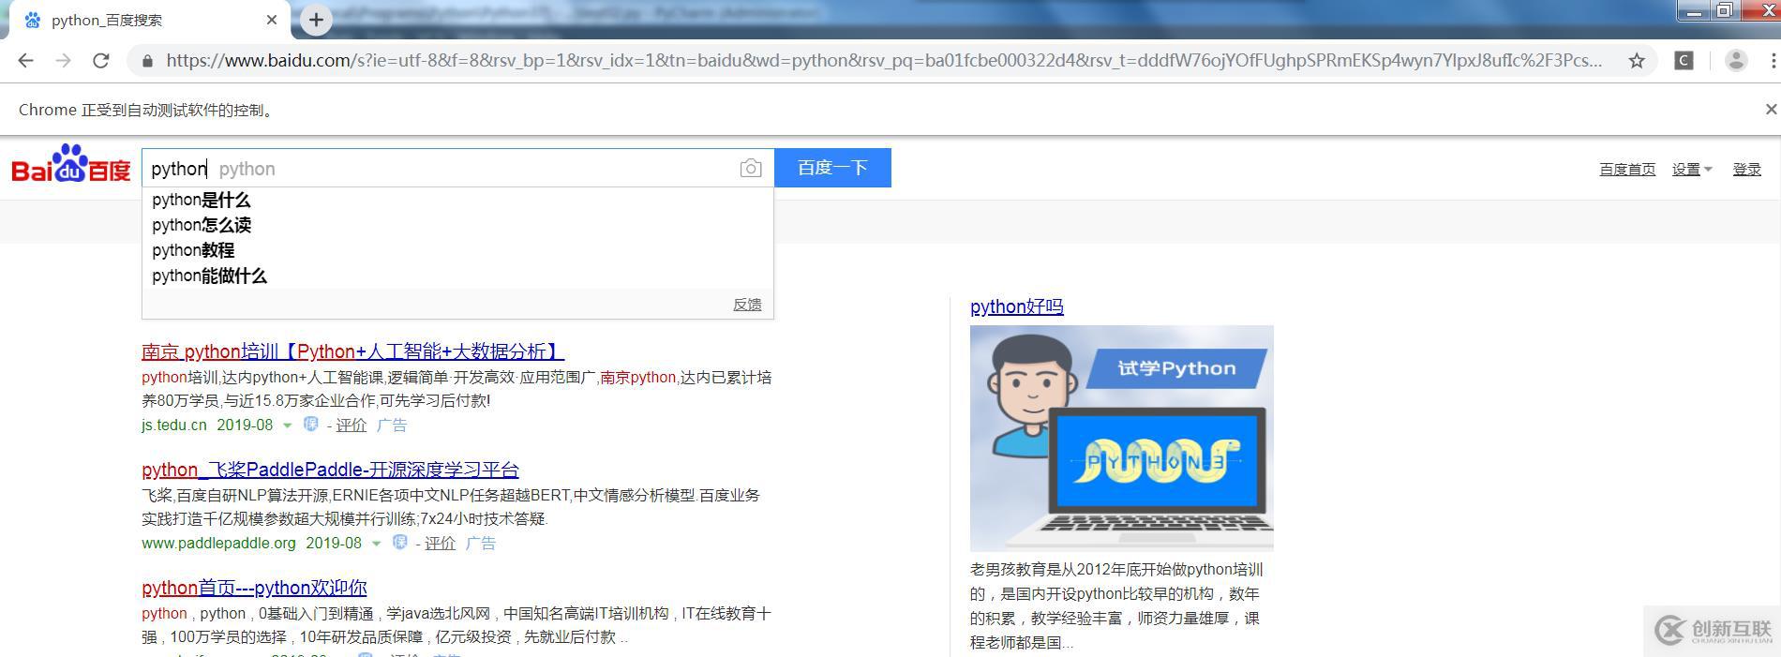Click the 登录 link

[1746, 170]
